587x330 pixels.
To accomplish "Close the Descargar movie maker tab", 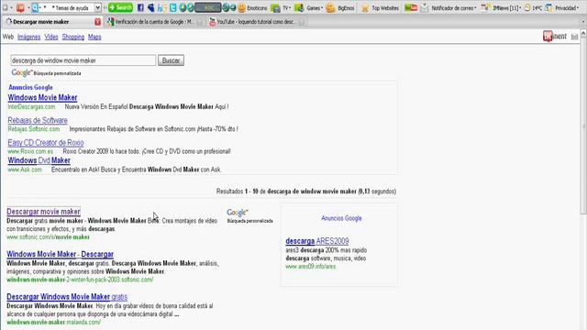I will 98,22.
